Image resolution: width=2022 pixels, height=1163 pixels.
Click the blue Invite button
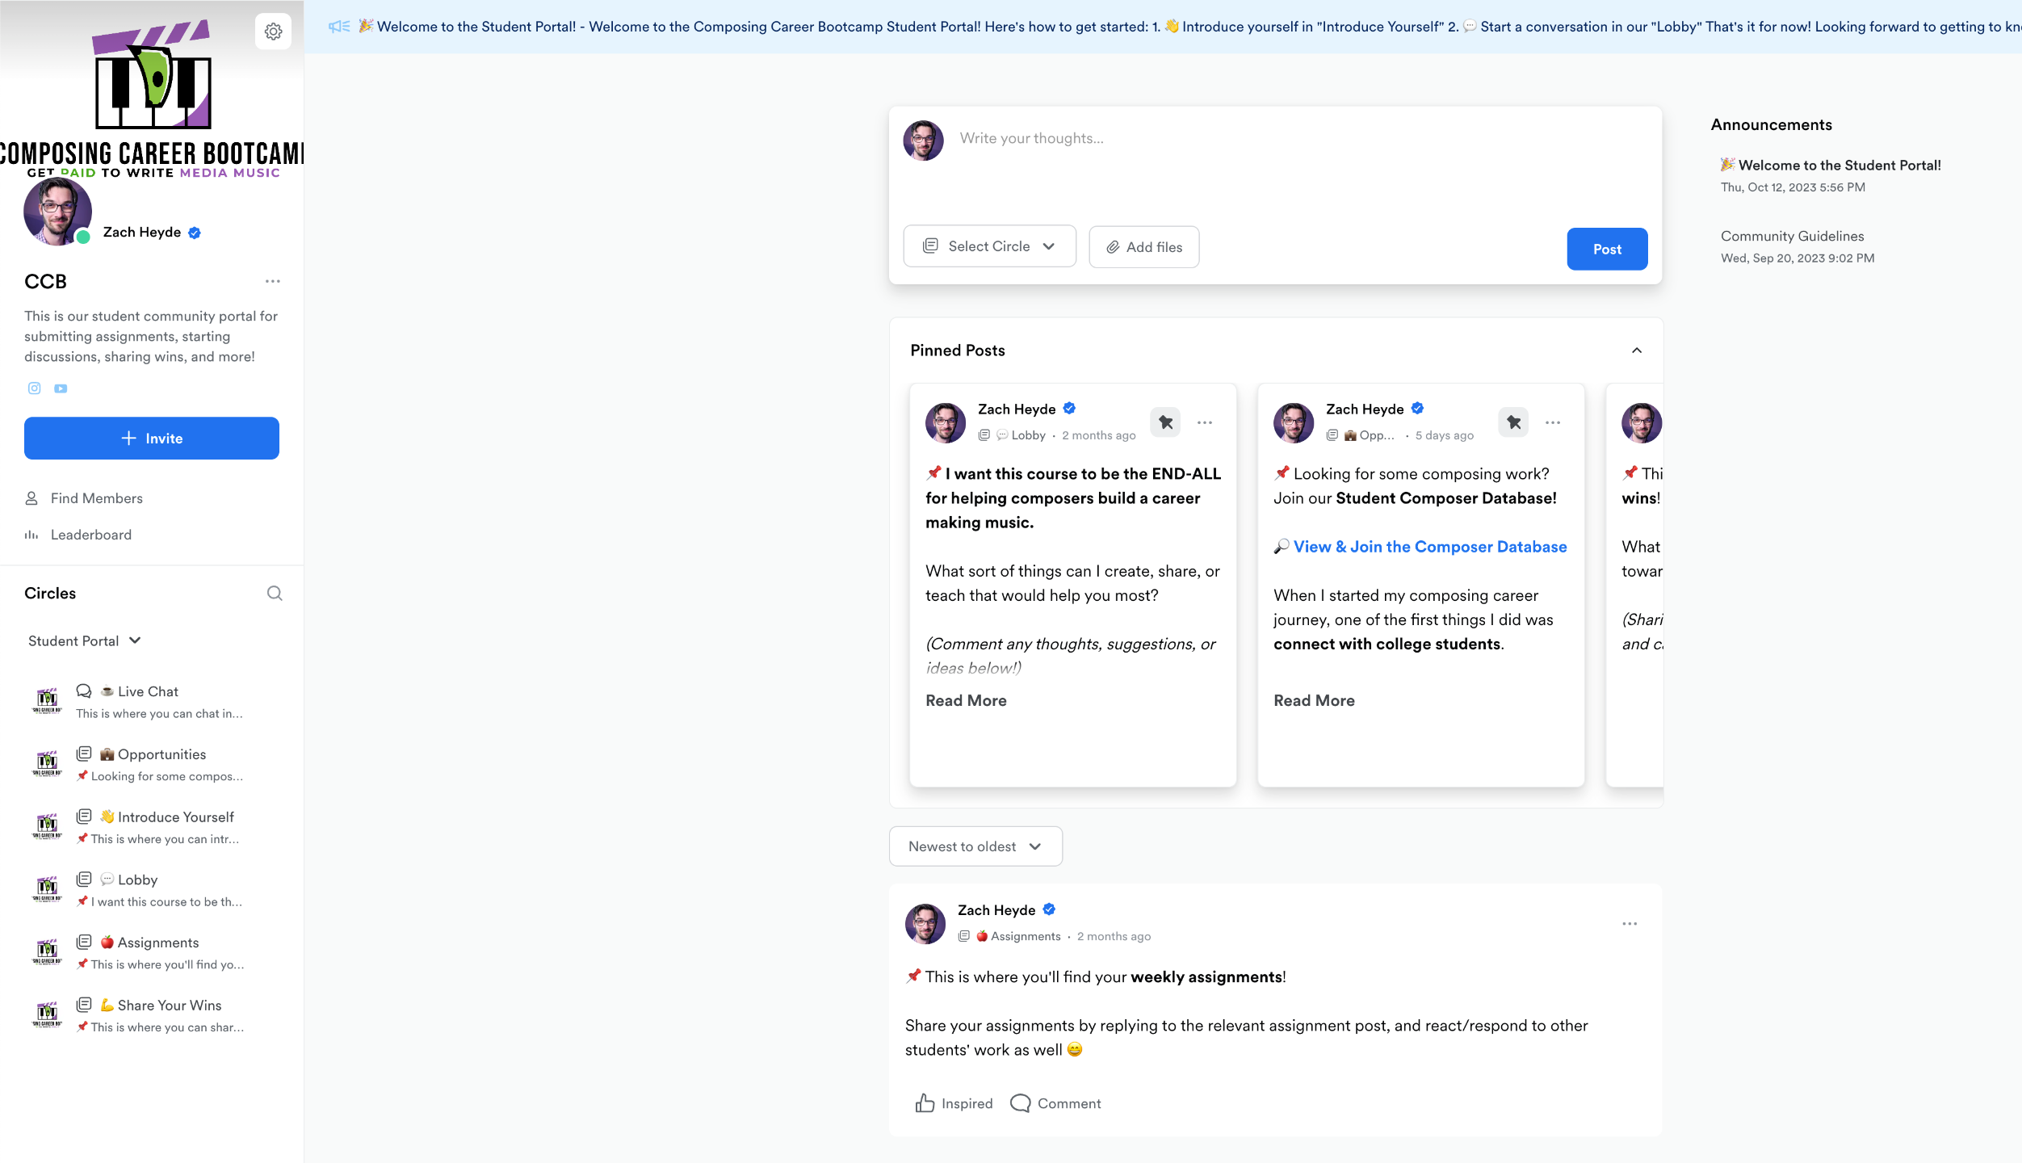click(x=152, y=439)
